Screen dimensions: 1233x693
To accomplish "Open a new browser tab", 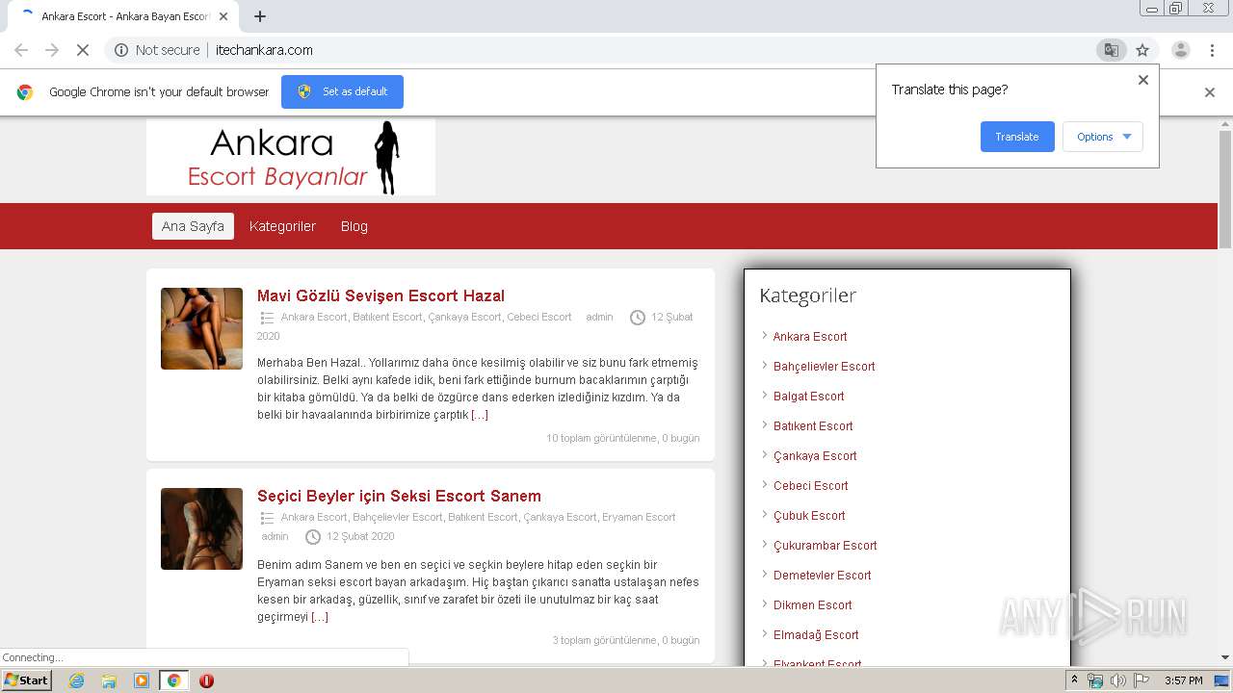I will pos(260,16).
